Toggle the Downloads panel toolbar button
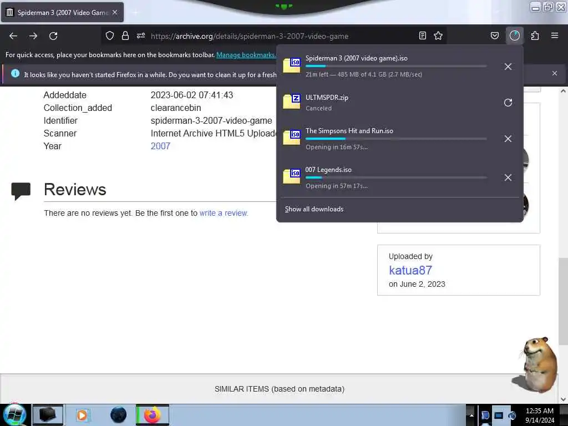Viewport: 568px width, 426px height. point(514,35)
